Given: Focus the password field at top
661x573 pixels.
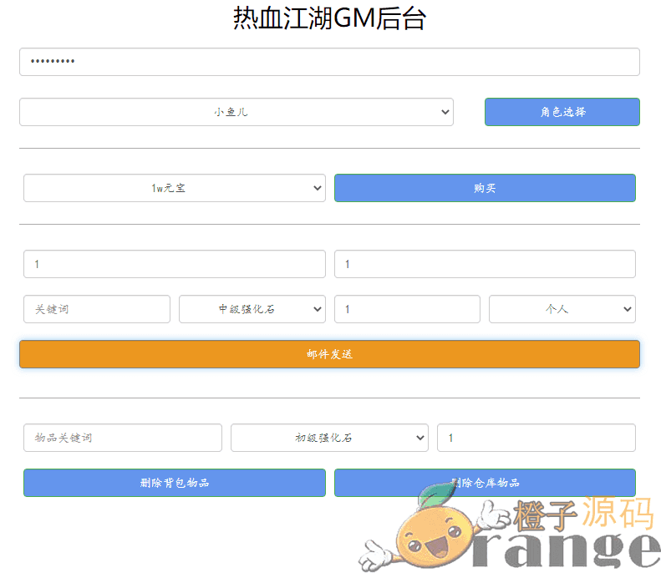Looking at the screenshot, I should [329, 62].
